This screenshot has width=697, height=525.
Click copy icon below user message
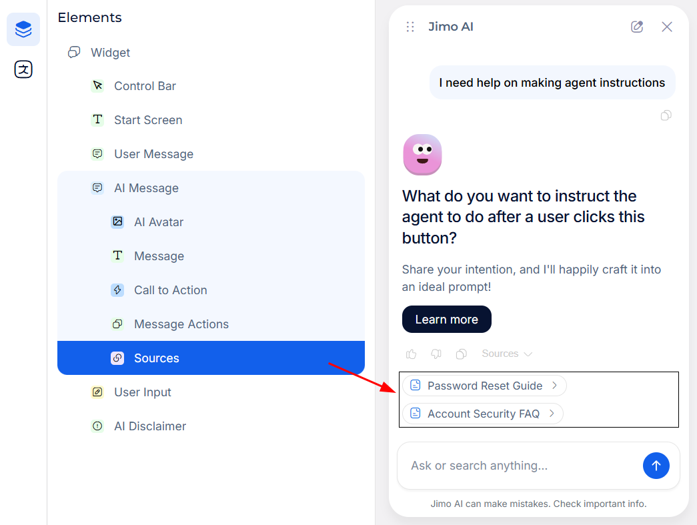(x=666, y=115)
